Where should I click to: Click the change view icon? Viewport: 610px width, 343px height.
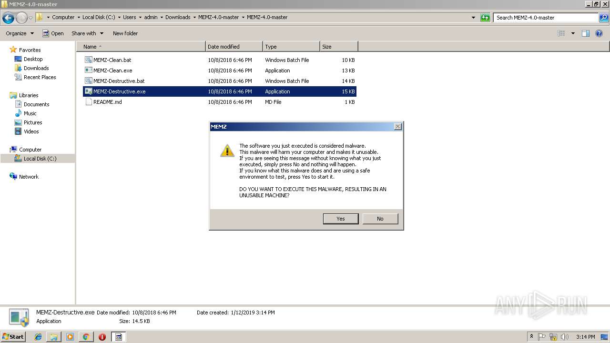point(561,33)
